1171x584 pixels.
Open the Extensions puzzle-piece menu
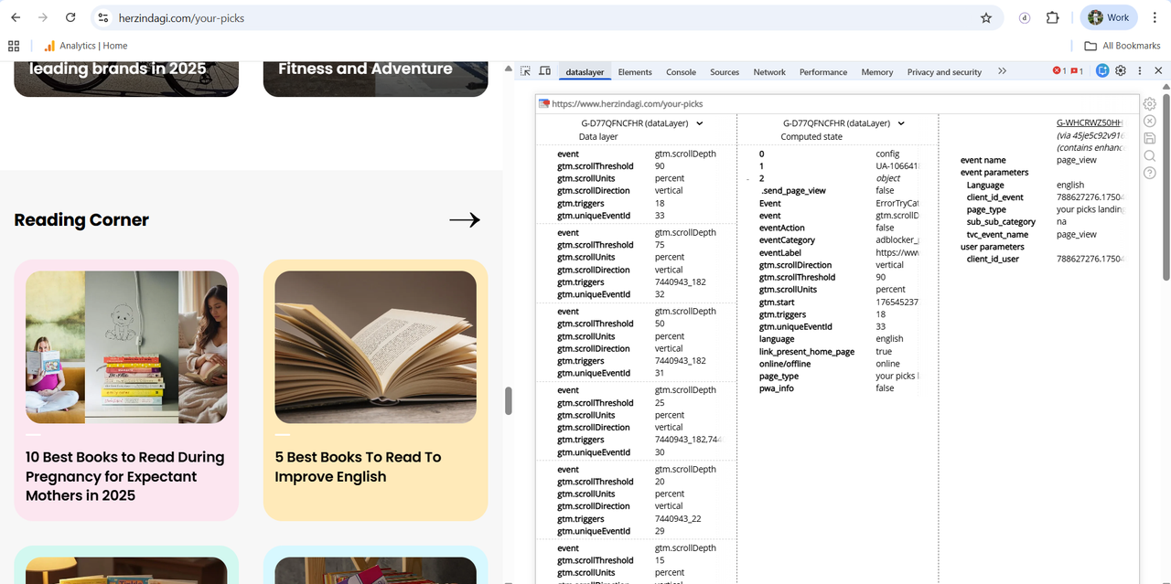coord(1053,17)
